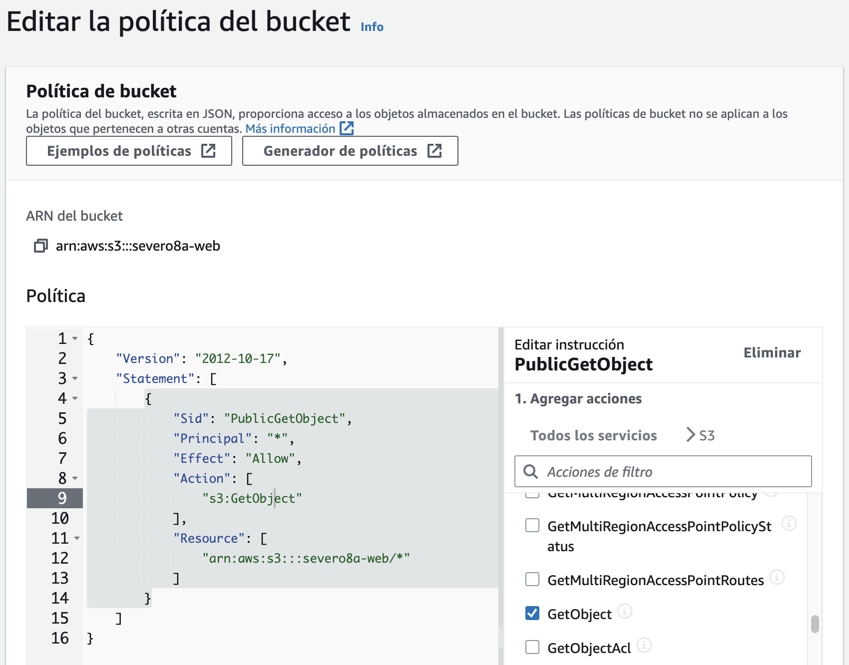
Task: Click the Version value 2012-10-17
Action: (238, 358)
